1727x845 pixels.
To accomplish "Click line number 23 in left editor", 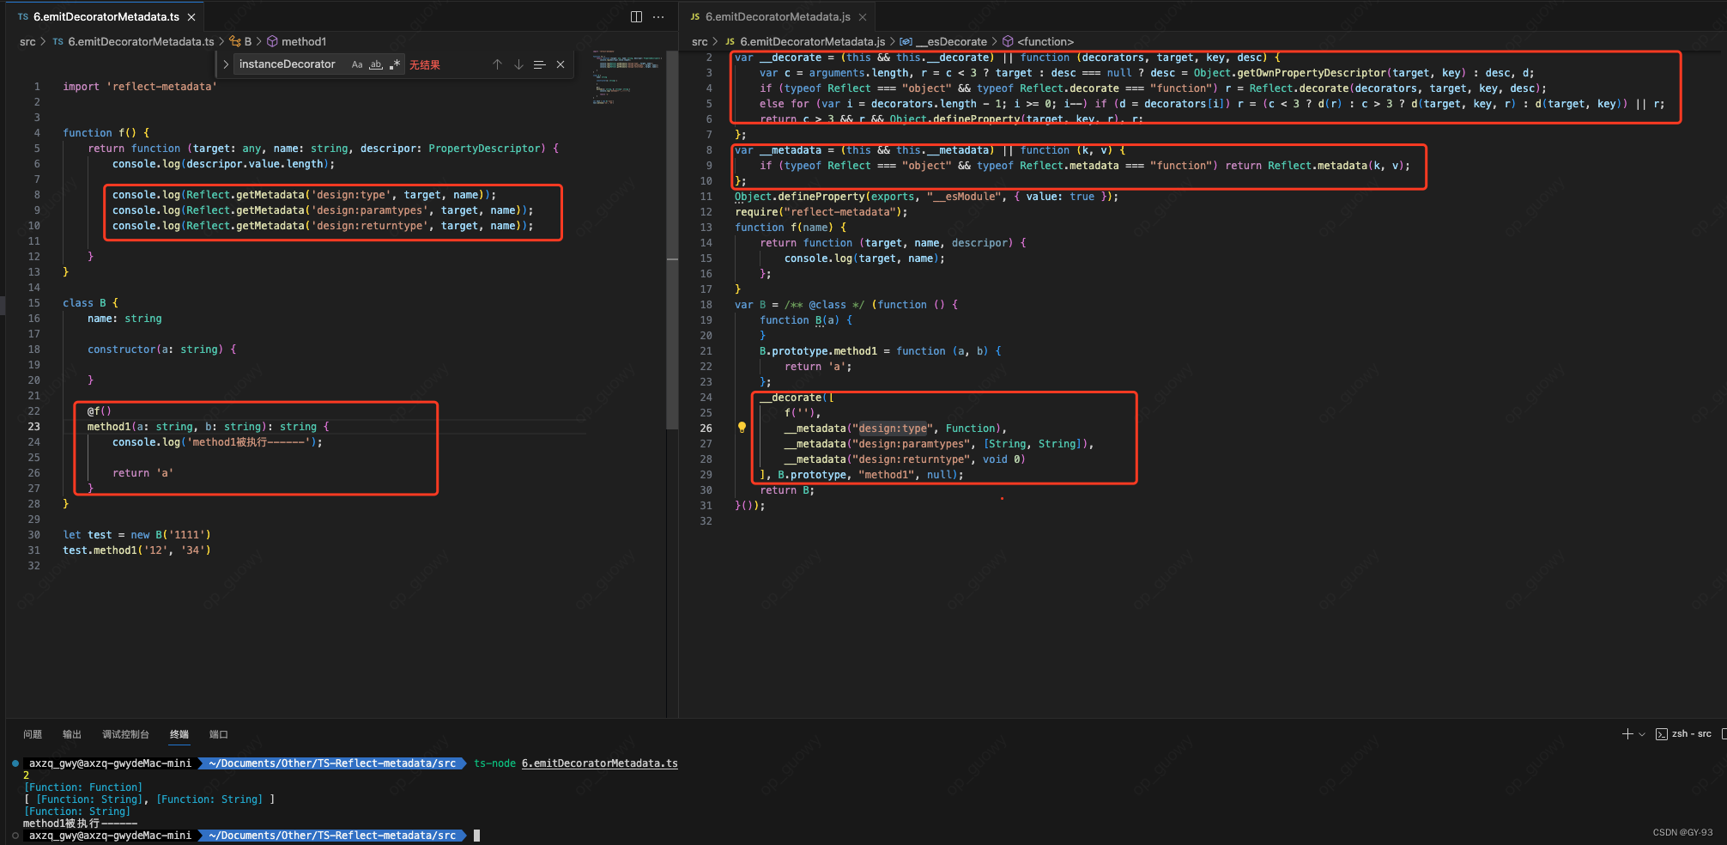I will pyautogui.click(x=33, y=427).
